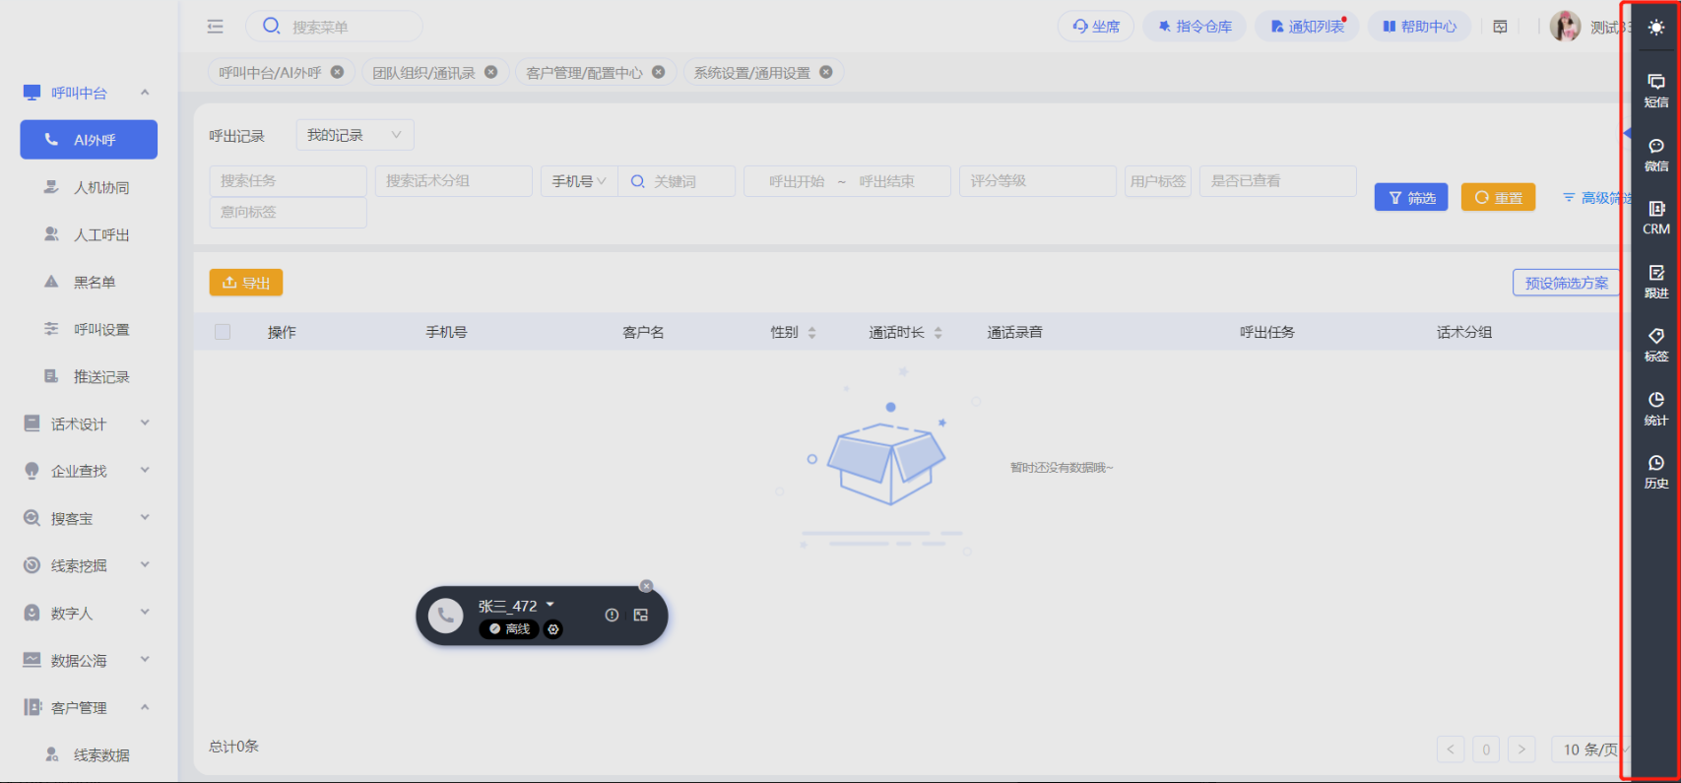Click the orange 导出 export button
The height and width of the screenshot is (783, 1681).
246,283
